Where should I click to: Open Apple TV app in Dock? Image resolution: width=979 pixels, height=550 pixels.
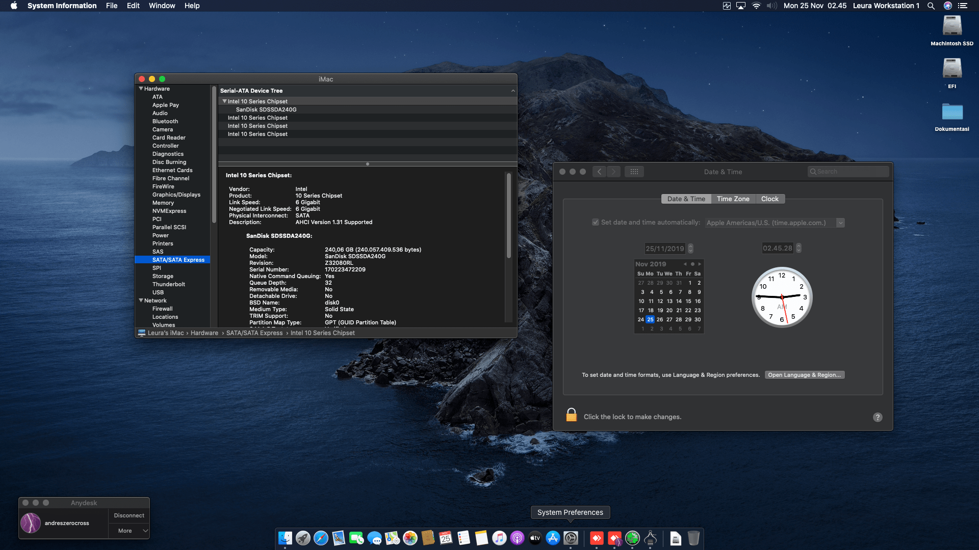(535, 538)
